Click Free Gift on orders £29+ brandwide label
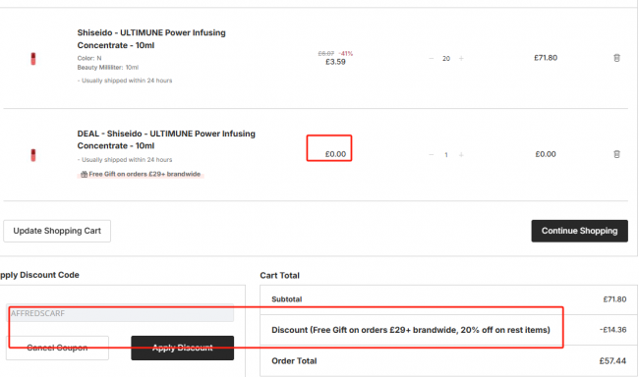 tap(145, 174)
